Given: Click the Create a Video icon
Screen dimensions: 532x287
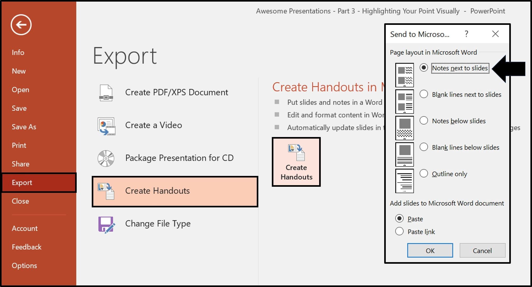Looking at the screenshot, I should click(106, 126).
